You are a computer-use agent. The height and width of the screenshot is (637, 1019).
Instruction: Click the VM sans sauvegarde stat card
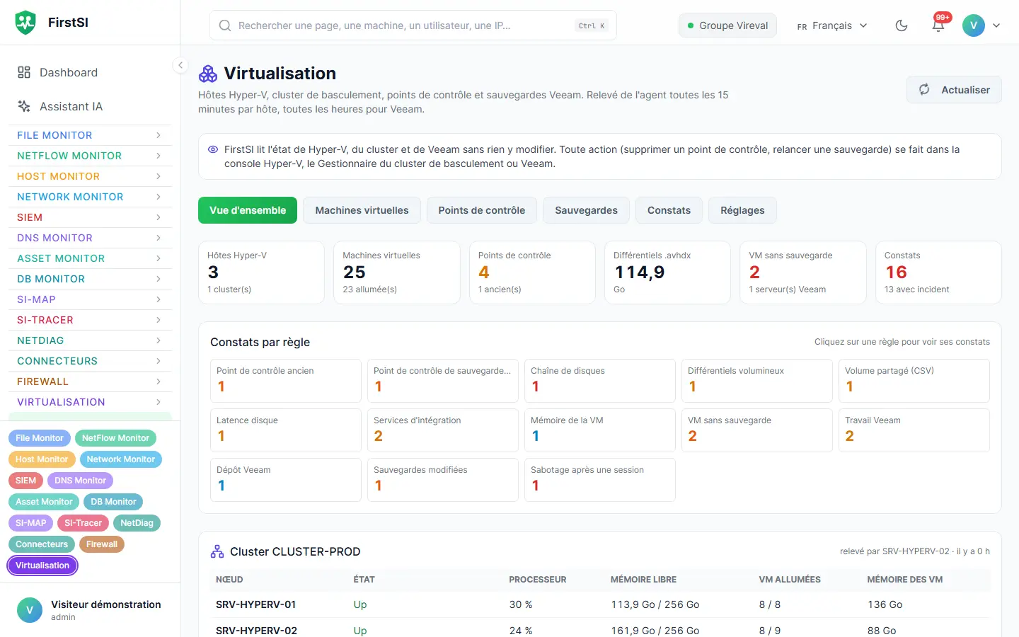(803, 272)
